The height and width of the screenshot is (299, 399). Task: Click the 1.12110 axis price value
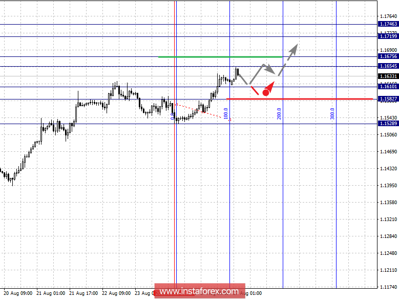[388, 270]
